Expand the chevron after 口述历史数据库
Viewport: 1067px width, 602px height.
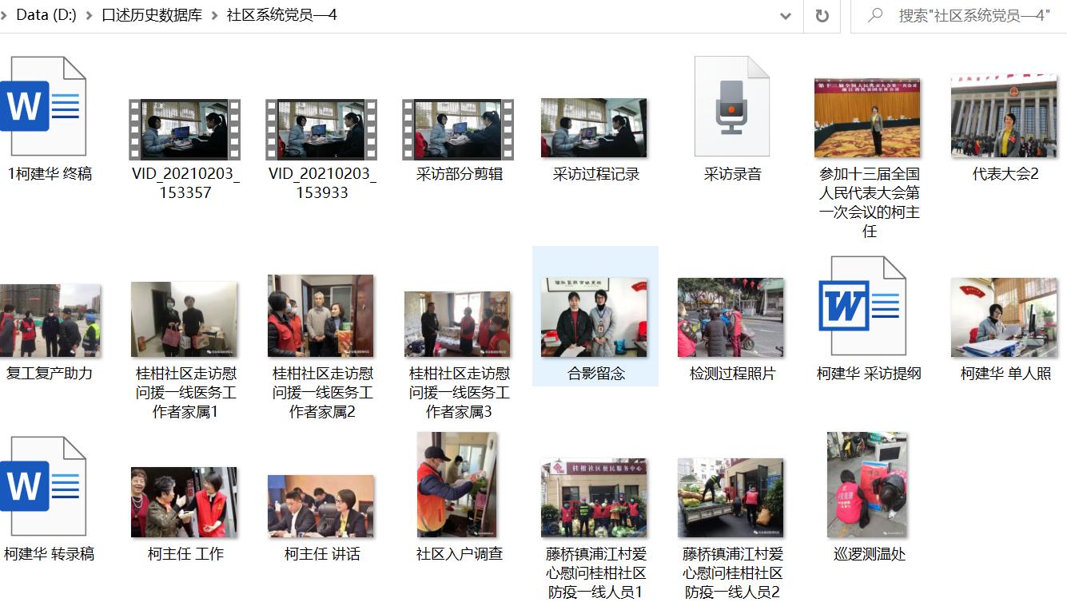(214, 16)
